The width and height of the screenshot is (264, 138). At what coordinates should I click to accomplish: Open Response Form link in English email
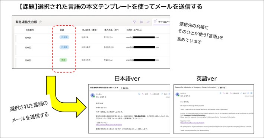tap(192, 123)
